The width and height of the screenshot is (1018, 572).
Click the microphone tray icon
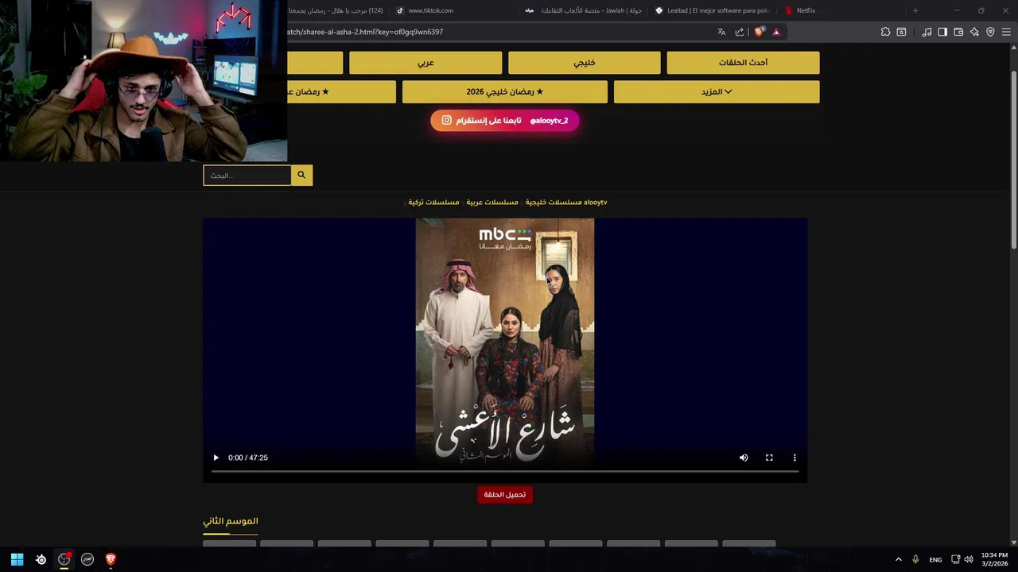[916, 559]
